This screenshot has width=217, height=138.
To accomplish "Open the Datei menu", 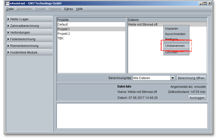I will [10, 9].
